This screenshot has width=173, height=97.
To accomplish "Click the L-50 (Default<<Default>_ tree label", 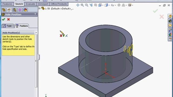I will 59,9.
